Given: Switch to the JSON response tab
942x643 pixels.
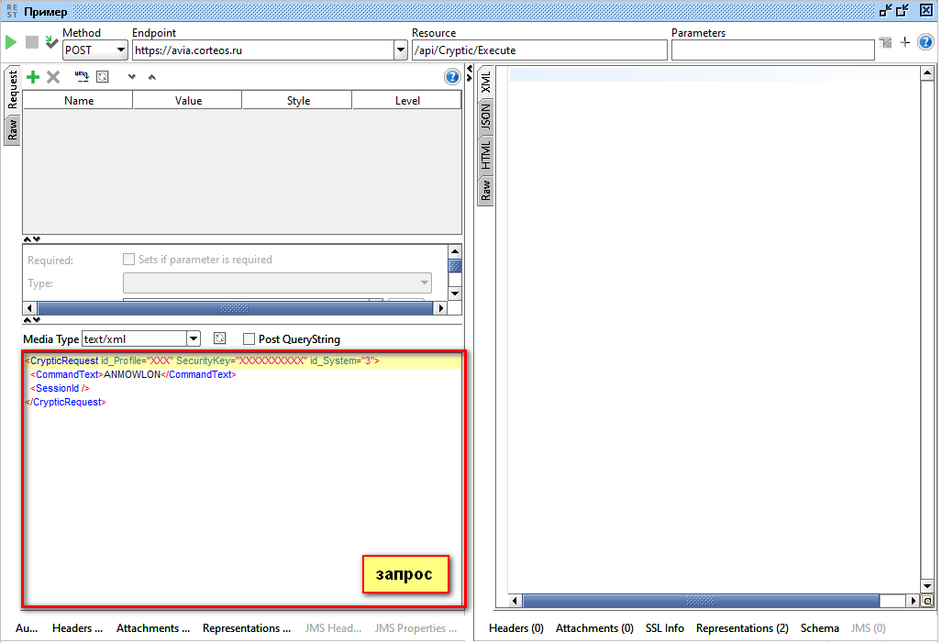Looking at the screenshot, I should point(485,116).
